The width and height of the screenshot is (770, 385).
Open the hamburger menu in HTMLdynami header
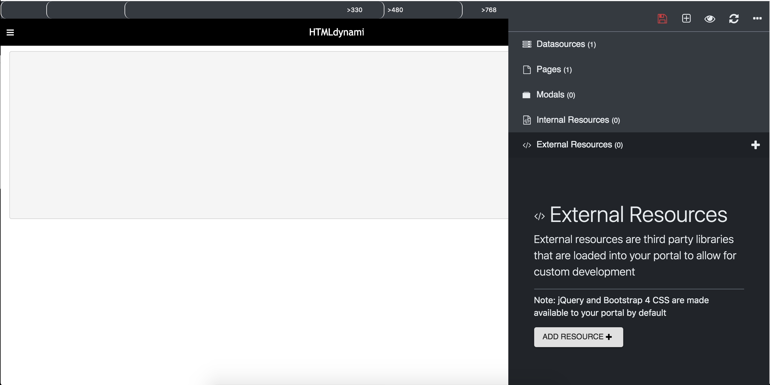click(x=10, y=32)
